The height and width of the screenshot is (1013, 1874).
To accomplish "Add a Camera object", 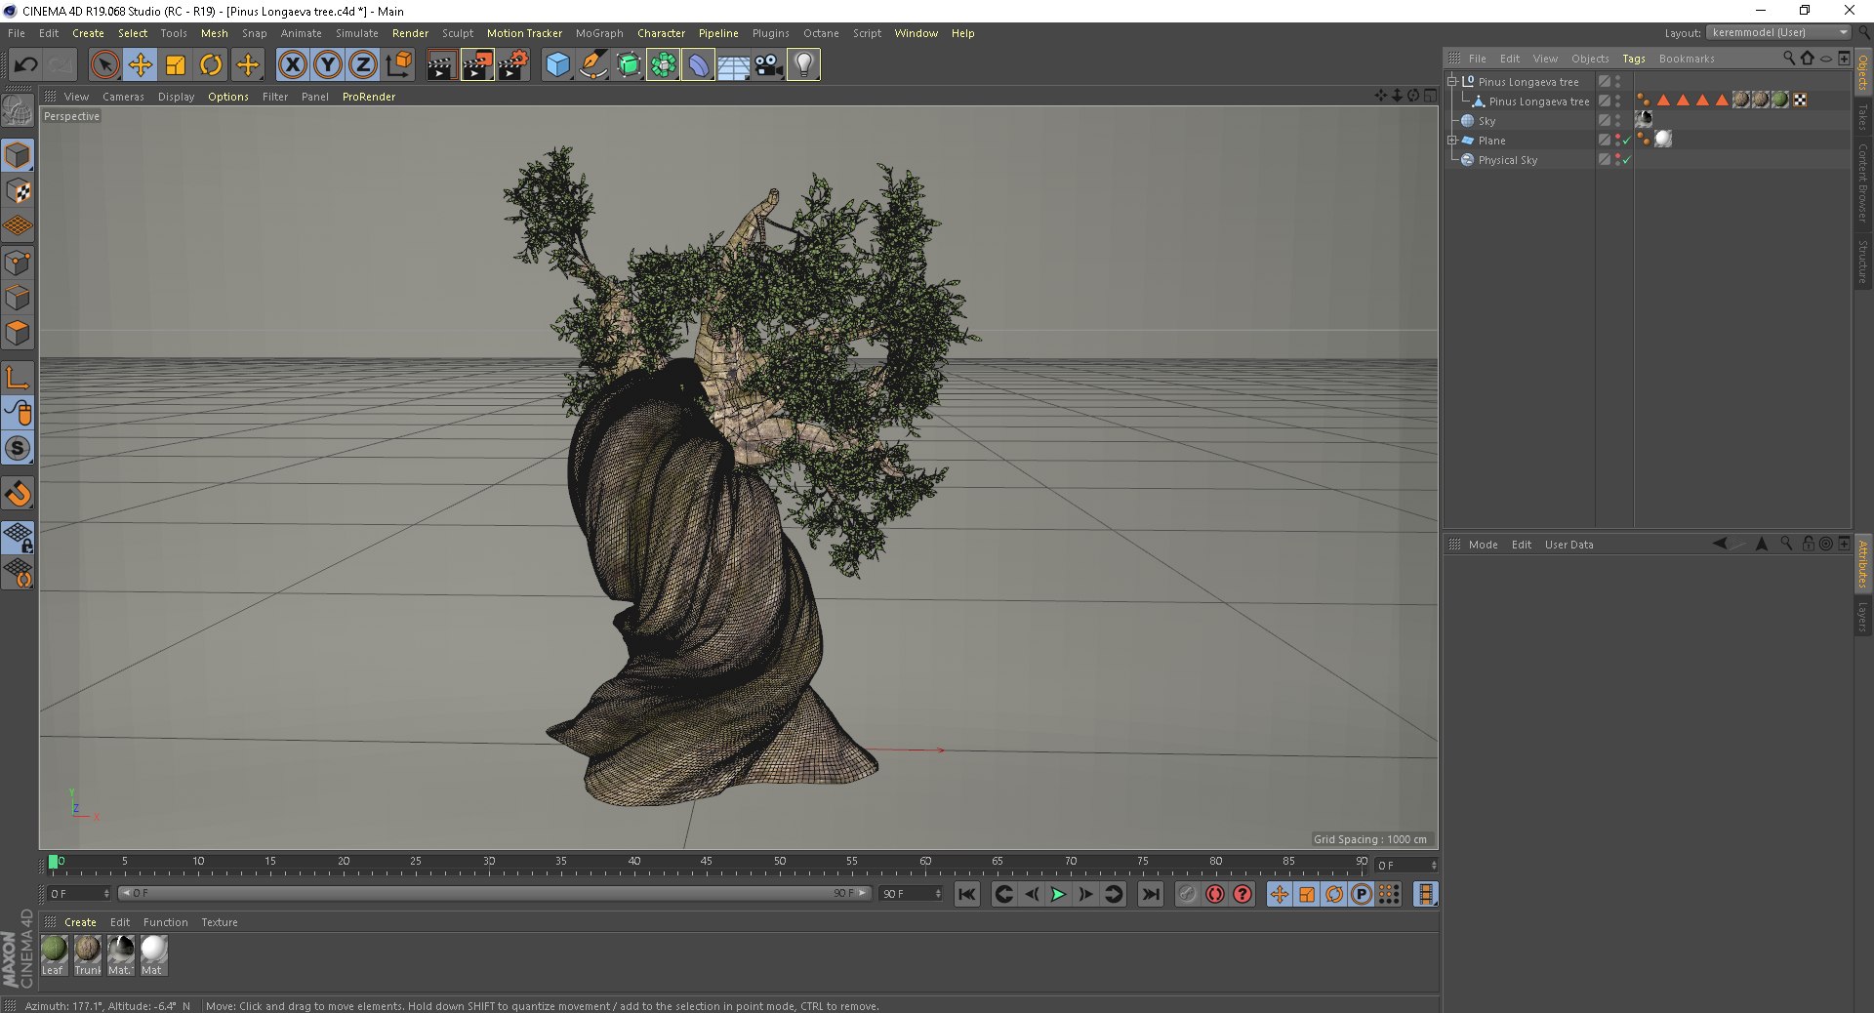I will point(768,65).
